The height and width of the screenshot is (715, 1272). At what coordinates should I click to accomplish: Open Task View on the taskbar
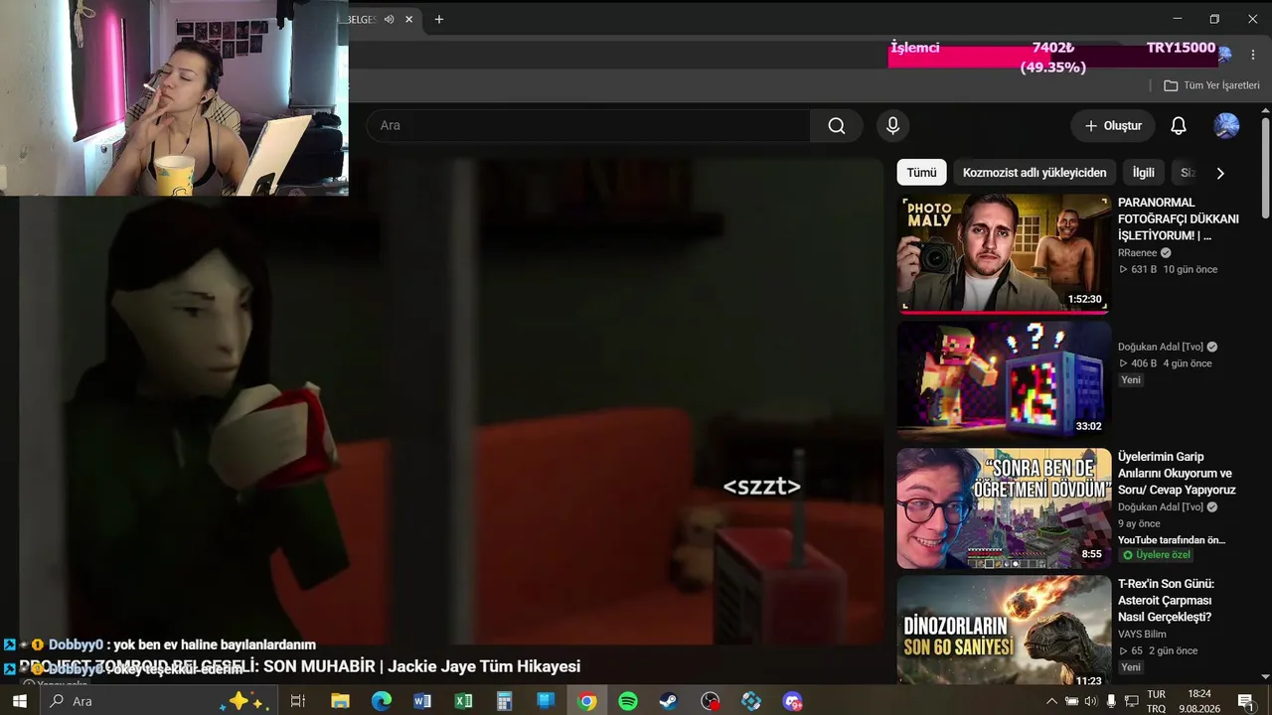(297, 701)
